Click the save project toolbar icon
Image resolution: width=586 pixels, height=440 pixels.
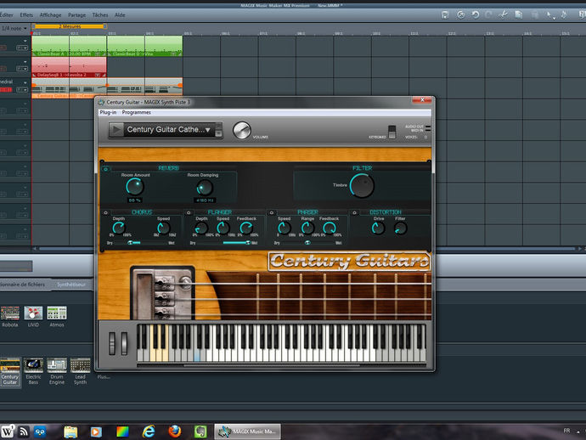[445, 15]
